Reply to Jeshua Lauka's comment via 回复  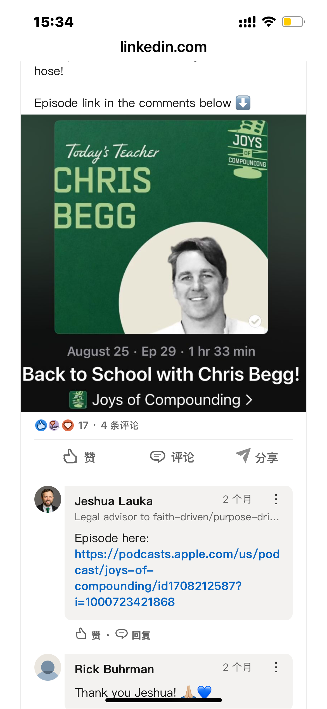pos(133,635)
